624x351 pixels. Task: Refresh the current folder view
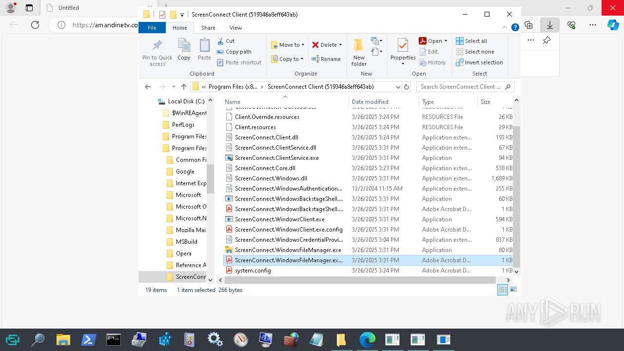[x=407, y=87]
